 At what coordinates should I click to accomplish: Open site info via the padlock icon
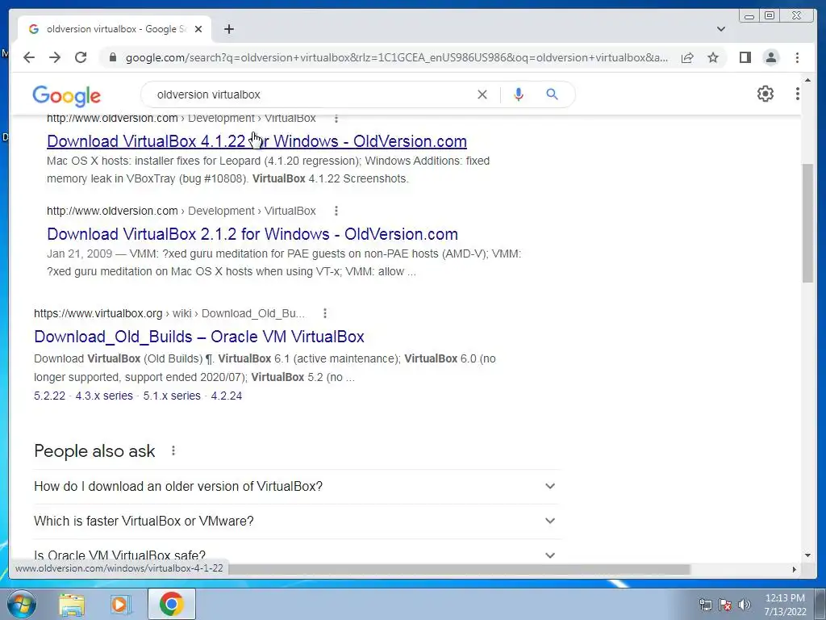tap(112, 57)
